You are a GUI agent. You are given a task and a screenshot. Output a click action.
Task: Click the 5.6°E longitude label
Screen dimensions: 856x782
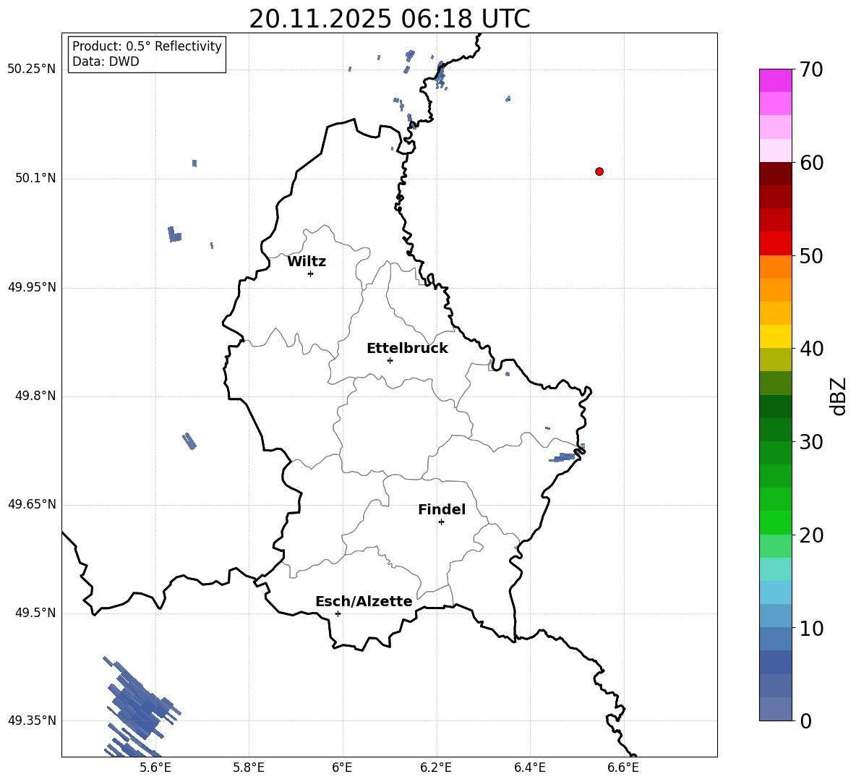(x=155, y=768)
